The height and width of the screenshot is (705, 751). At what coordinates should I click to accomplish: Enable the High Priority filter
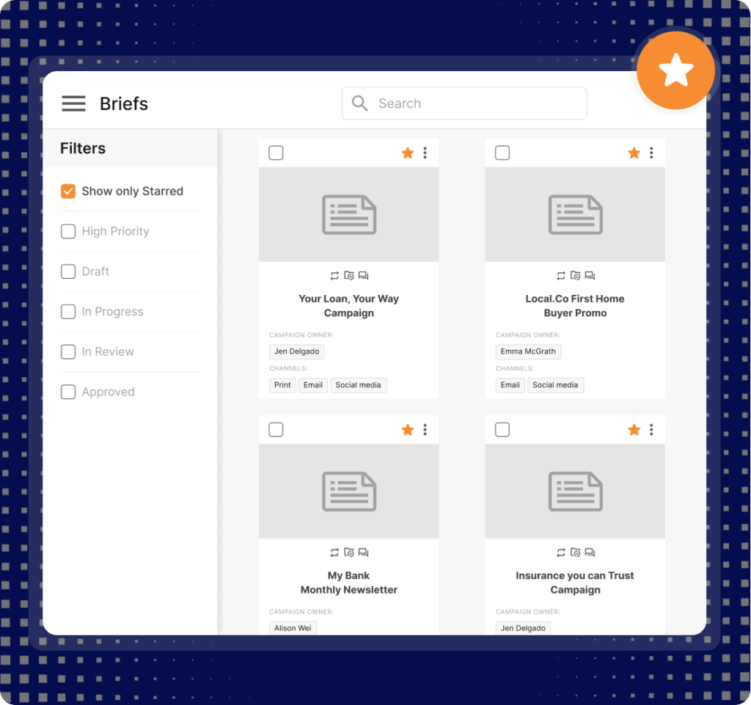[68, 232]
